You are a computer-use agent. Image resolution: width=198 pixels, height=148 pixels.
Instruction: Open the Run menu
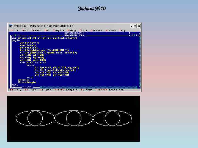[x=47, y=30]
